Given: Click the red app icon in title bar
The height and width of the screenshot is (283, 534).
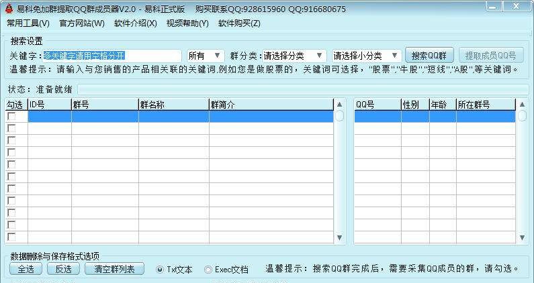Looking at the screenshot, I should (9, 9).
